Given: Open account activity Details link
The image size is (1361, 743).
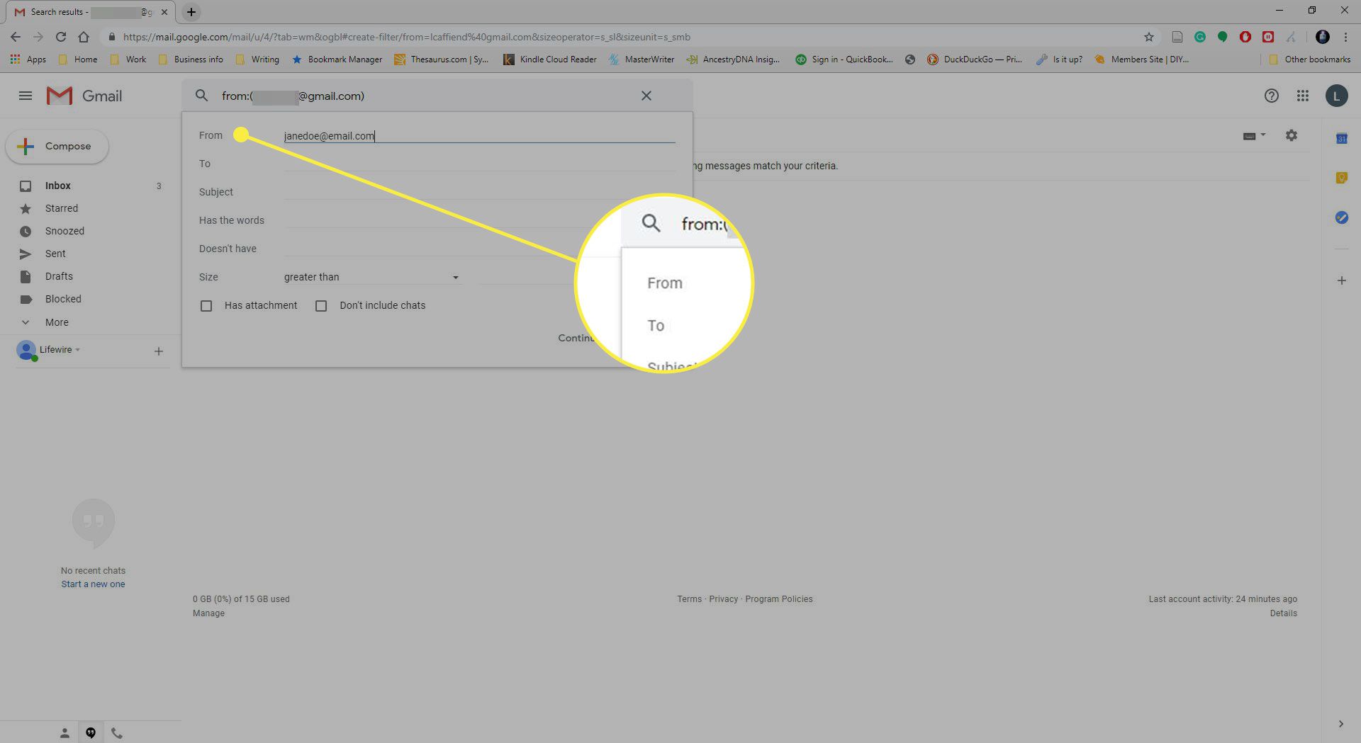Looking at the screenshot, I should (x=1284, y=613).
